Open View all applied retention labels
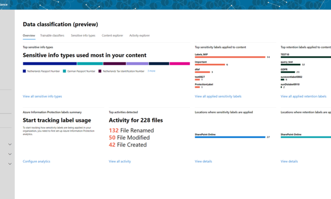Viewport: 331px width, 199px height. pos(304,97)
